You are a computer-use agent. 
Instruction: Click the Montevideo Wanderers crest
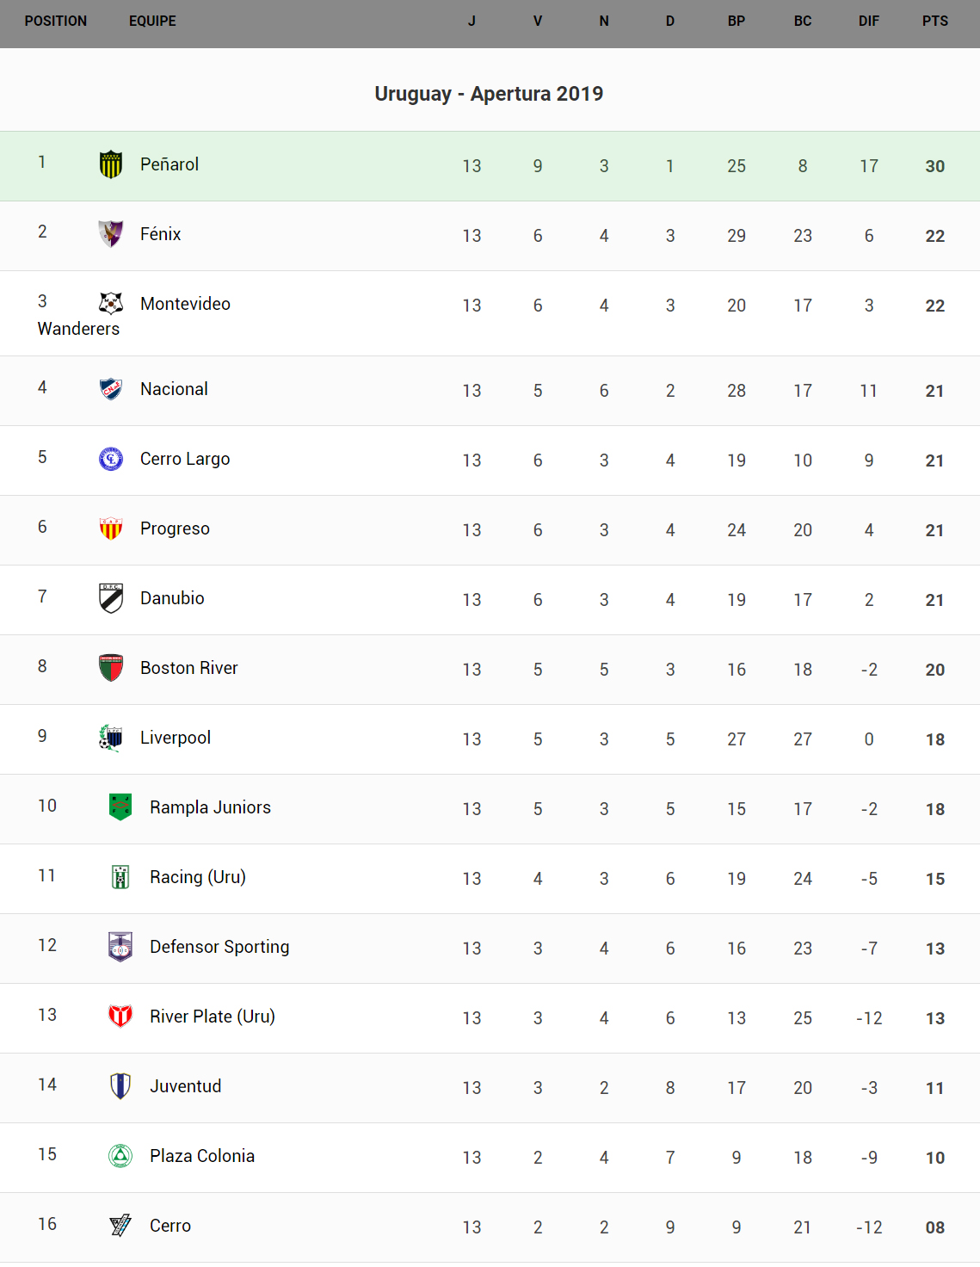[111, 303]
